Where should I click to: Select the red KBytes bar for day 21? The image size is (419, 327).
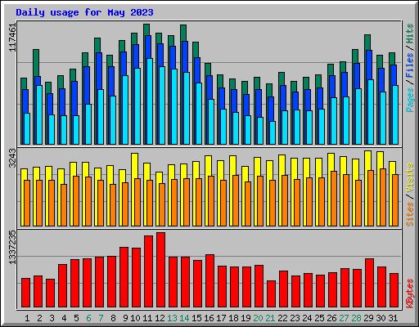(x=271, y=294)
